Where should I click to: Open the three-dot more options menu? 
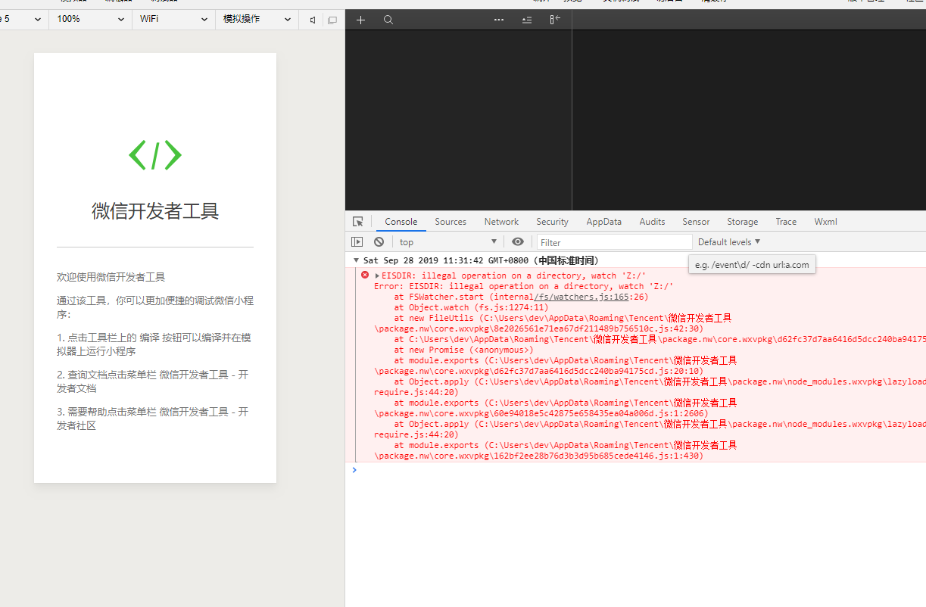(x=499, y=20)
